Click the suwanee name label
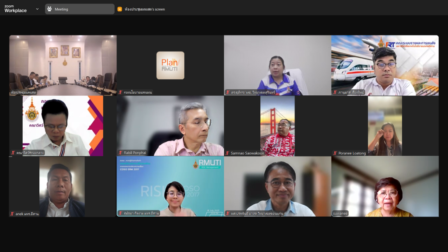Image resolution: width=448 pixels, height=252 pixels. click(340, 214)
